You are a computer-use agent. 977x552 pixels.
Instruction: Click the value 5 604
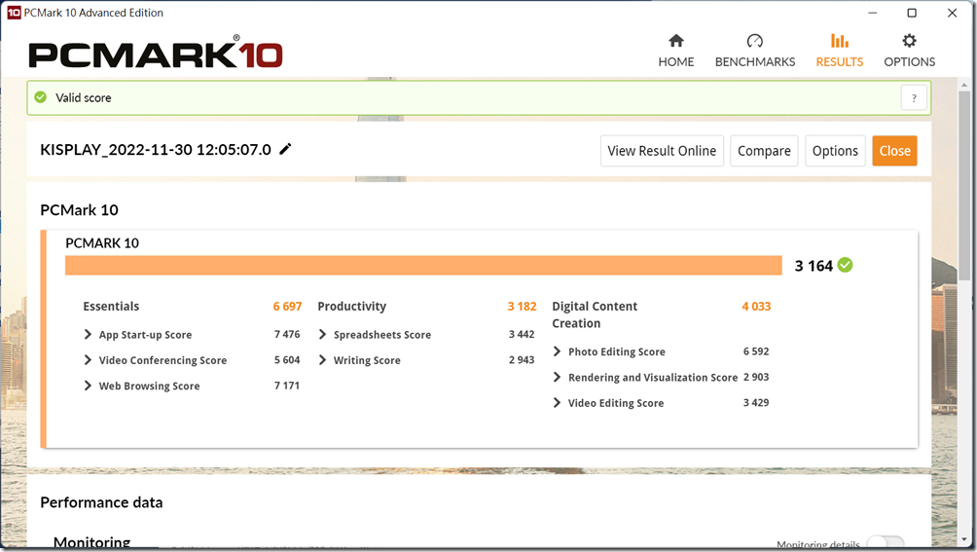[x=287, y=360]
